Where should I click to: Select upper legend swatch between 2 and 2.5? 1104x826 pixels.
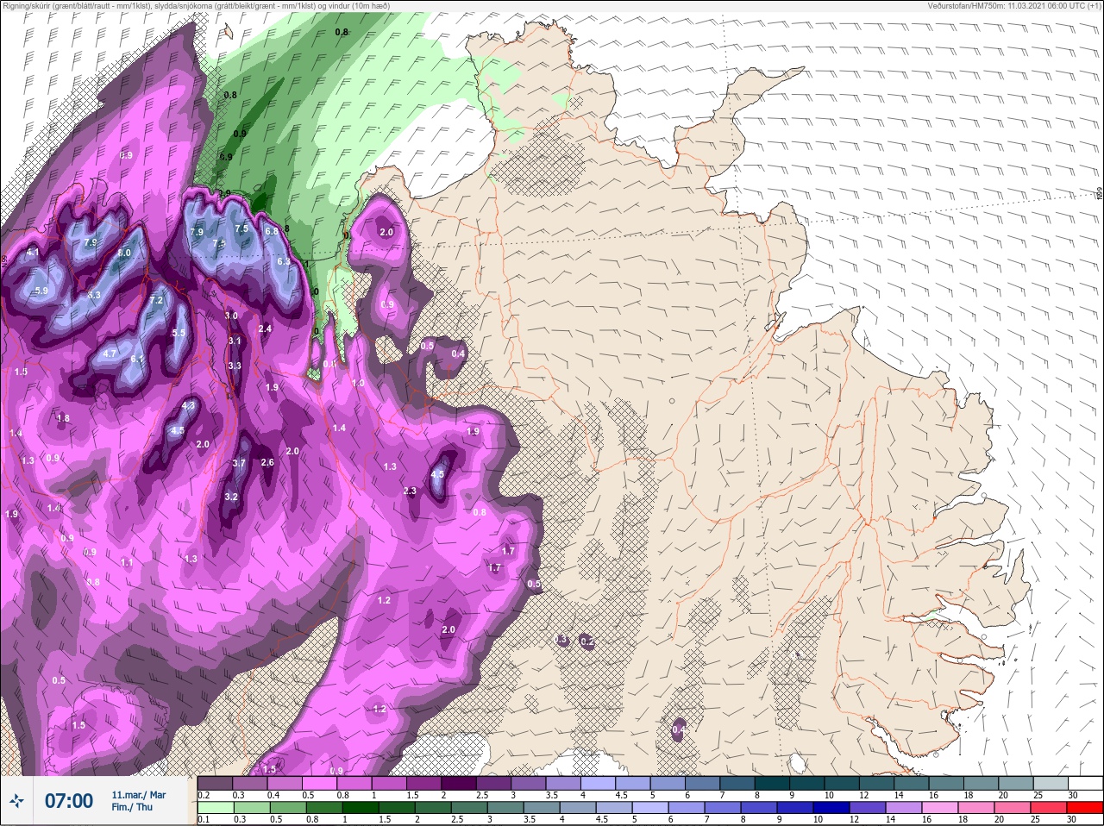pyautogui.click(x=461, y=782)
